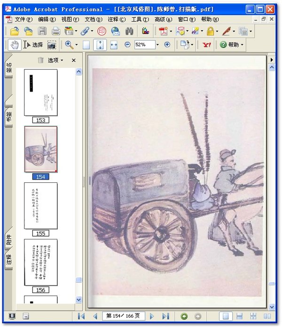Email the document with the globe envelope icon
282x328 pixels.
[115, 32]
